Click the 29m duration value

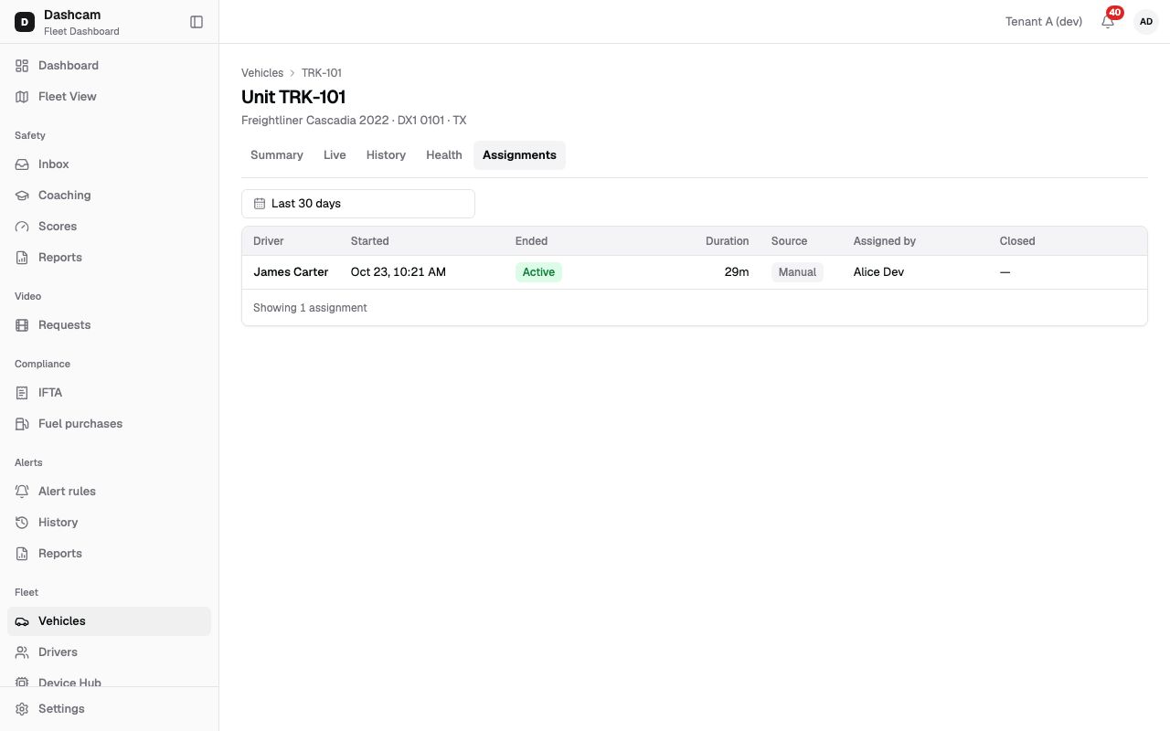pos(737,272)
